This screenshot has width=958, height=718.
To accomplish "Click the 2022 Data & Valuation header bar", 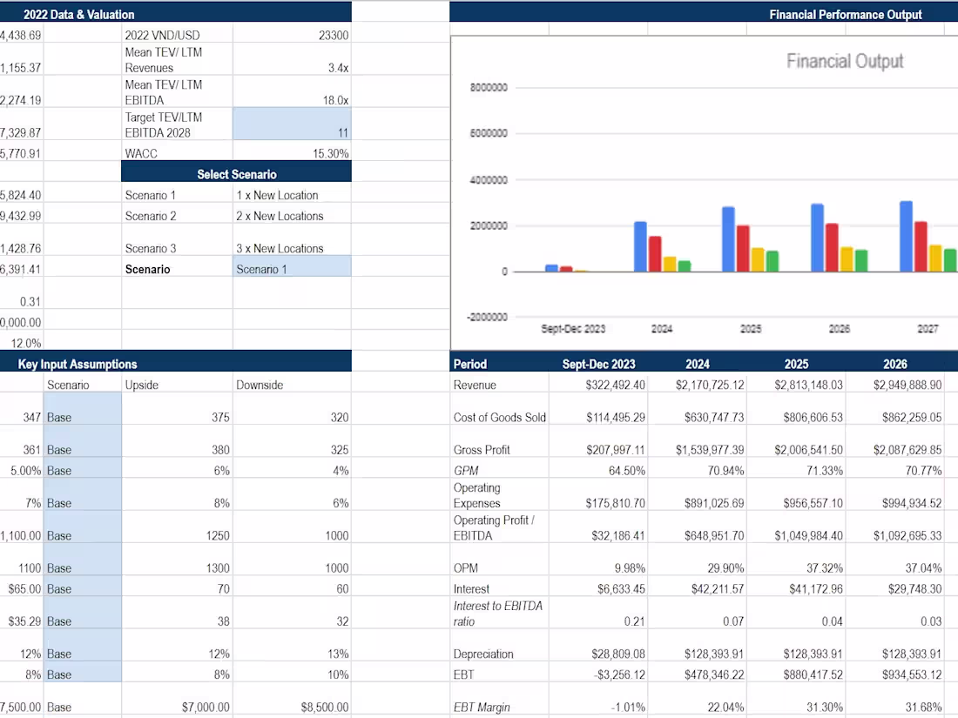I will pos(78,14).
